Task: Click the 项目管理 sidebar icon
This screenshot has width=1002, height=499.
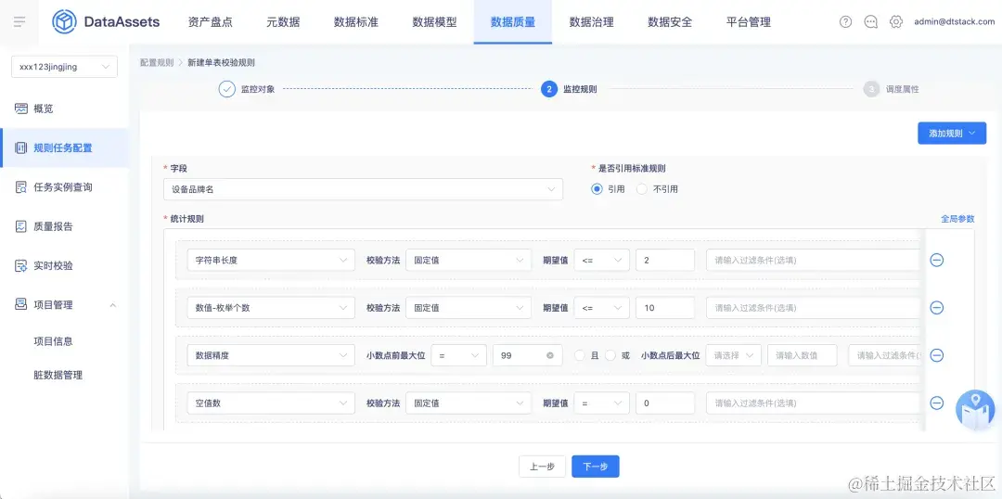Action: (x=21, y=305)
